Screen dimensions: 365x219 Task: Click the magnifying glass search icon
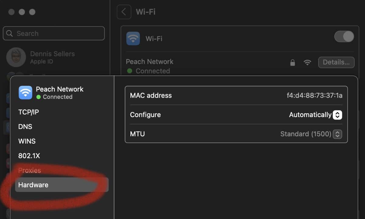click(x=10, y=33)
